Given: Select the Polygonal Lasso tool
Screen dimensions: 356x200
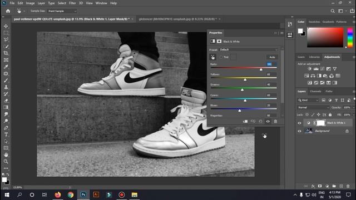Looking at the screenshot, I should tap(6, 39).
